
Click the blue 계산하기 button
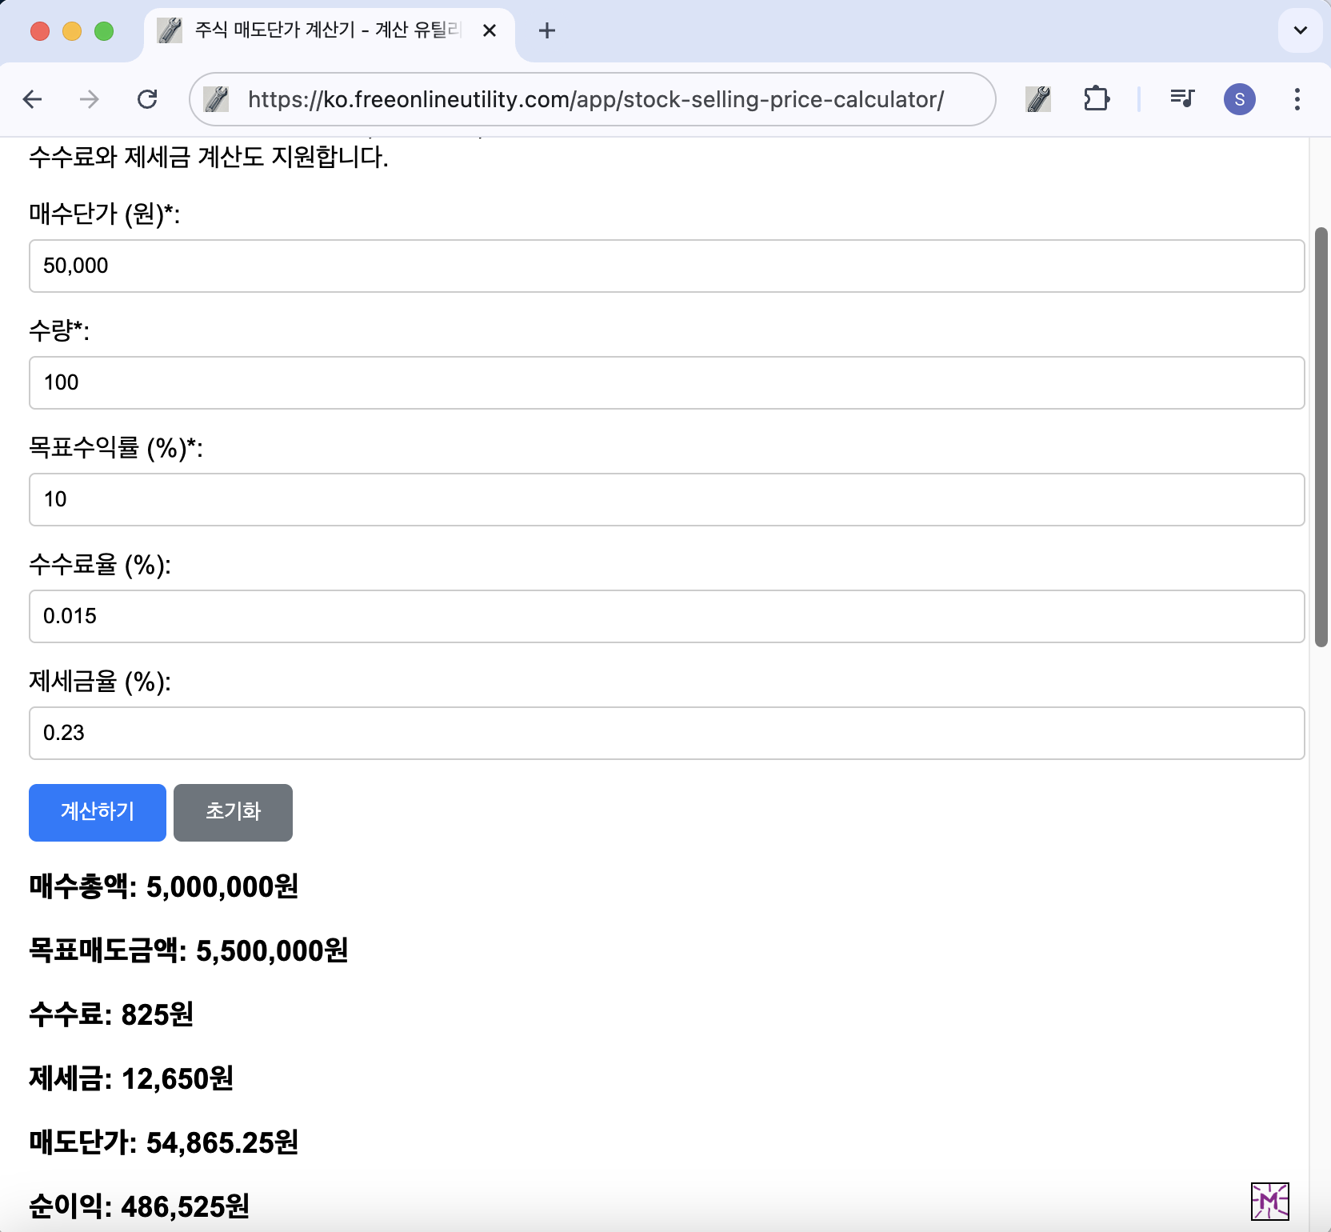point(98,812)
